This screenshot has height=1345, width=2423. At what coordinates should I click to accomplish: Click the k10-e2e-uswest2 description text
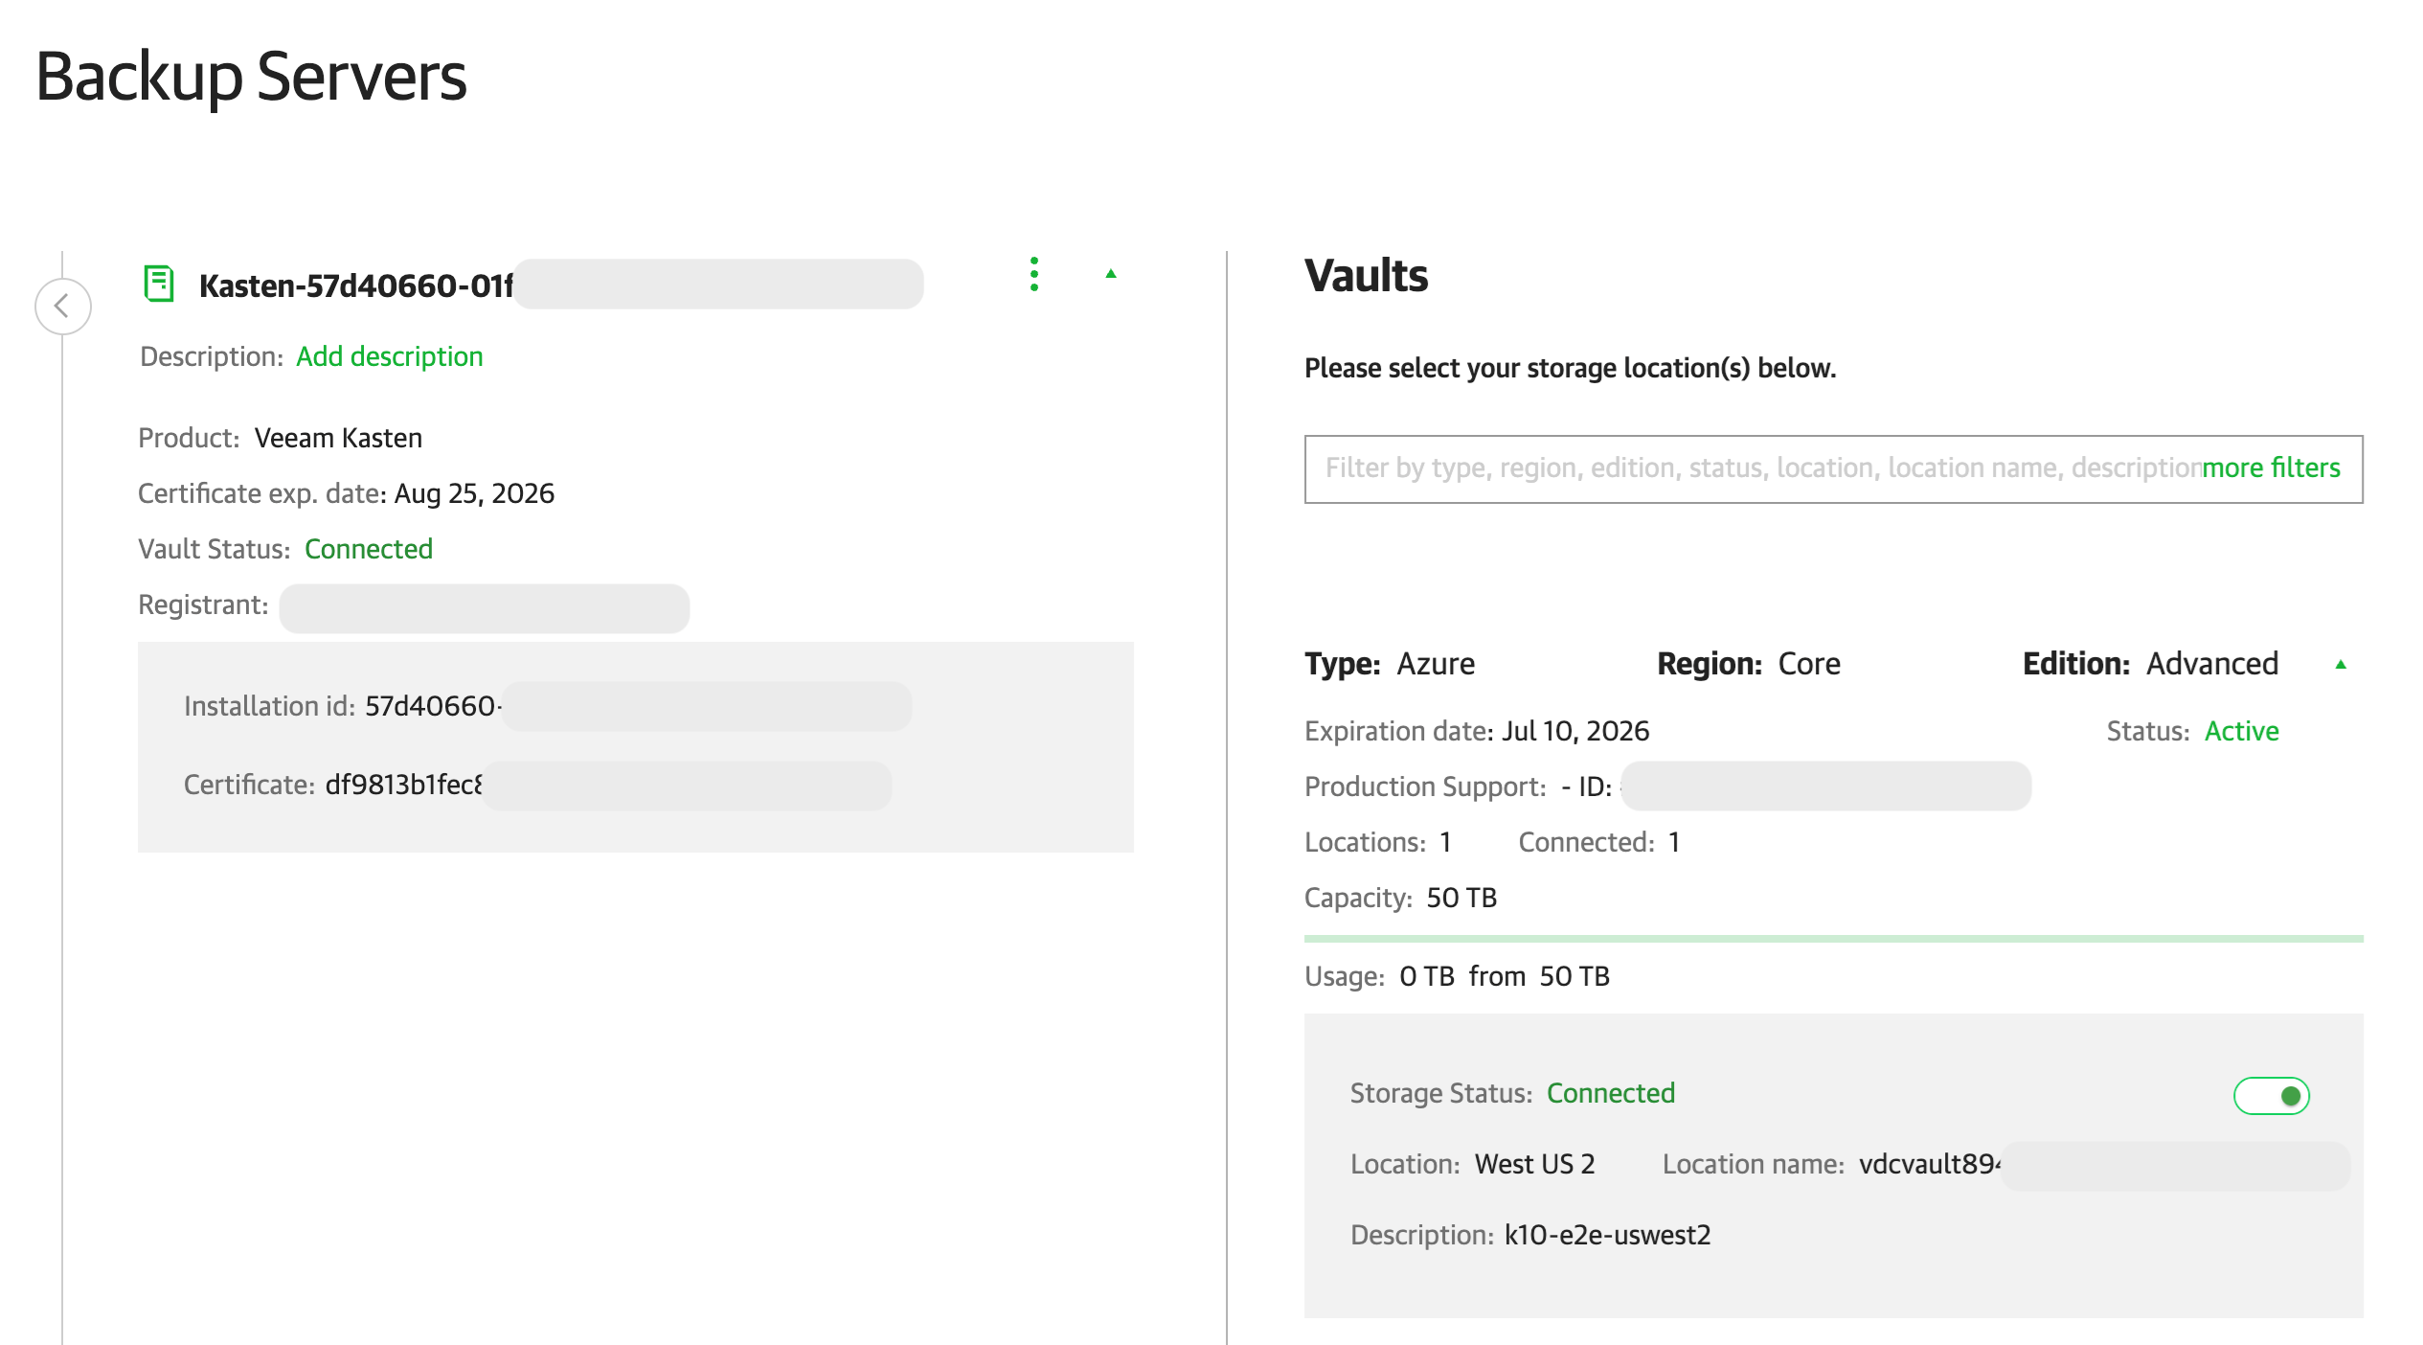click(x=1607, y=1235)
